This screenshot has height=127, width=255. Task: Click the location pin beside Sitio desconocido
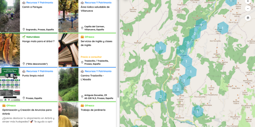tap(24, 64)
